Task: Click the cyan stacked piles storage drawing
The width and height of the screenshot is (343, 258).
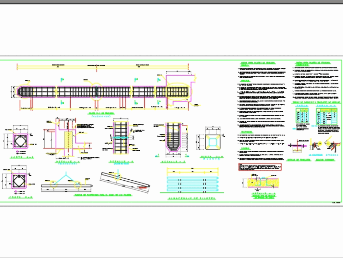Action: pyautogui.click(x=192, y=184)
